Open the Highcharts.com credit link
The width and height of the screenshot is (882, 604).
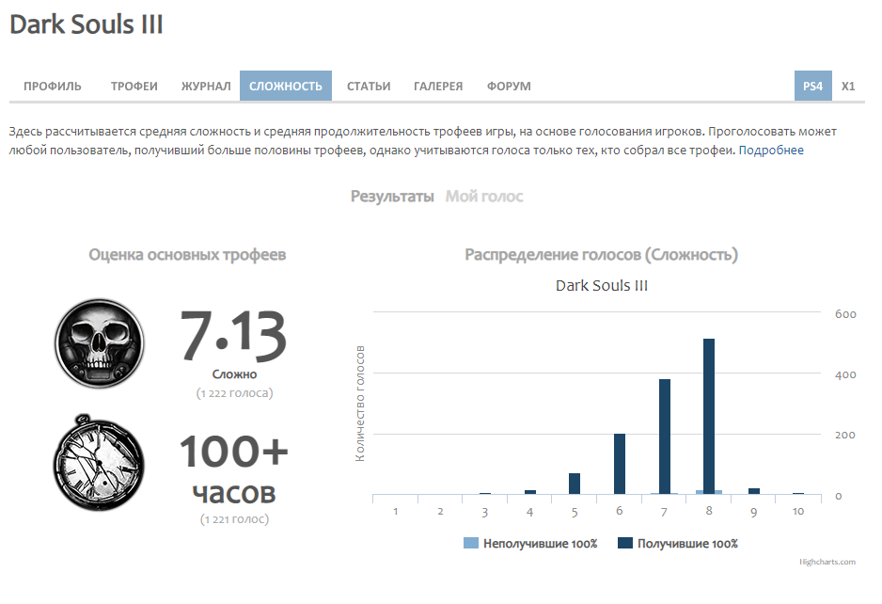[827, 562]
